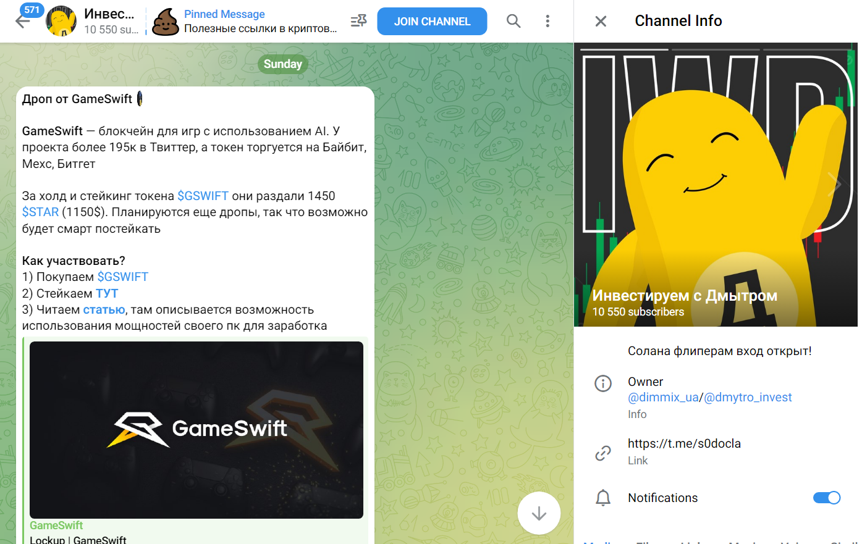862x544 pixels.
Task: Open the GameSwift preview image
Action: (196, 430)
